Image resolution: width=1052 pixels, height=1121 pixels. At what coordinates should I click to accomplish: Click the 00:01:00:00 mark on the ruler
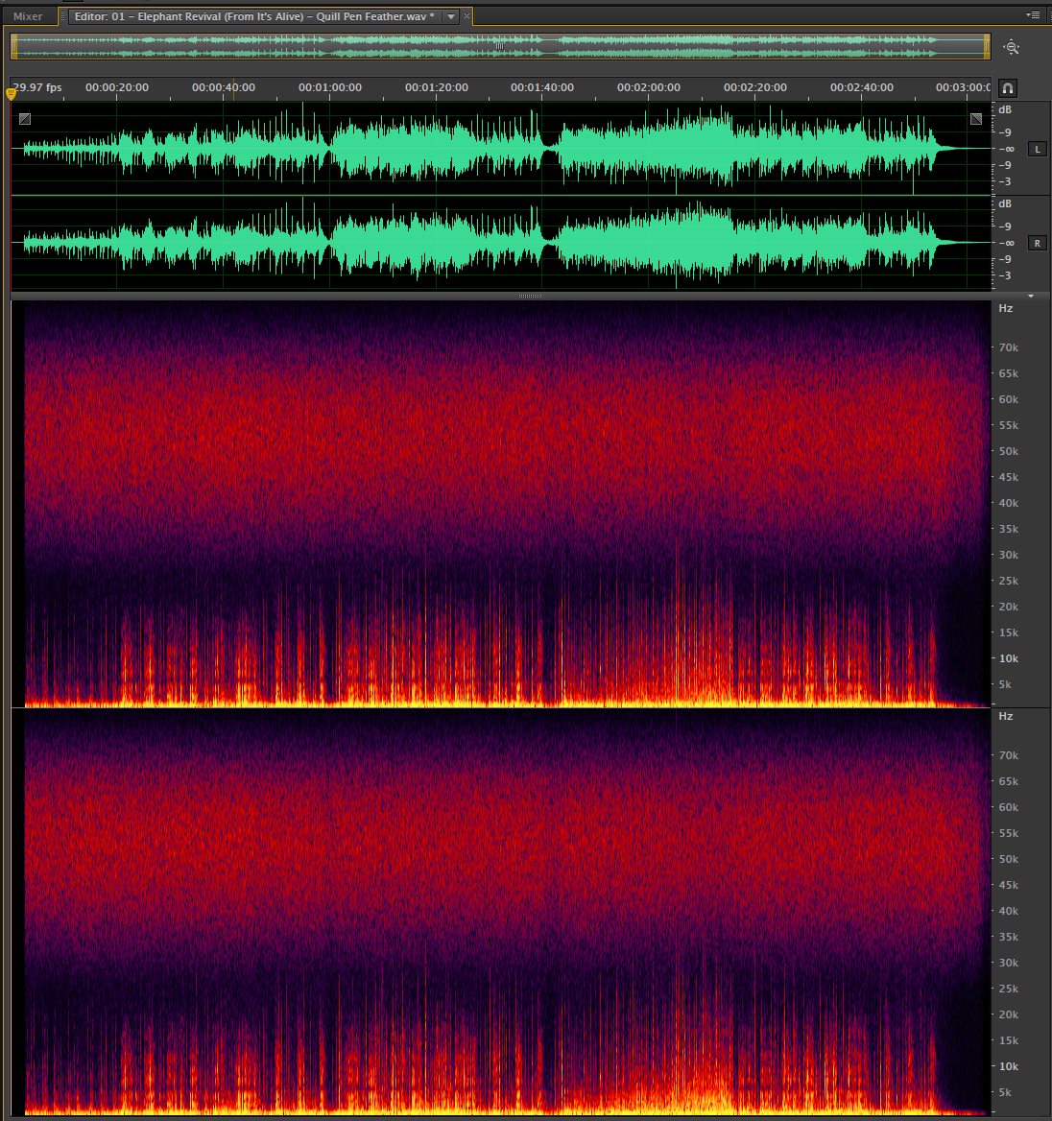click(329, 87)
